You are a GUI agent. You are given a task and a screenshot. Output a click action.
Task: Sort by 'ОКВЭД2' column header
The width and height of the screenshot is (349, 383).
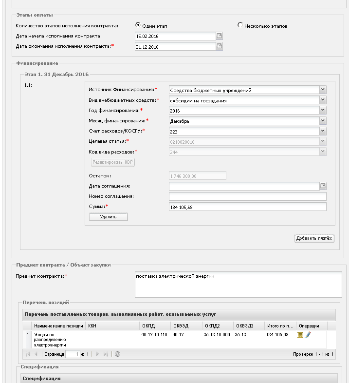tap(249, 326)
